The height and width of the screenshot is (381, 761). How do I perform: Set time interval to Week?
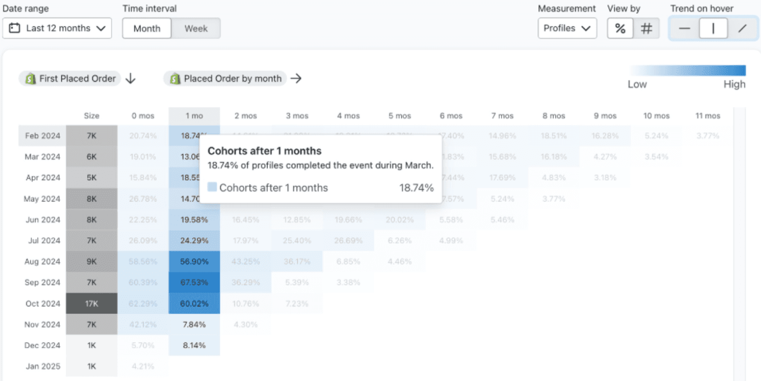pos(196,28)
